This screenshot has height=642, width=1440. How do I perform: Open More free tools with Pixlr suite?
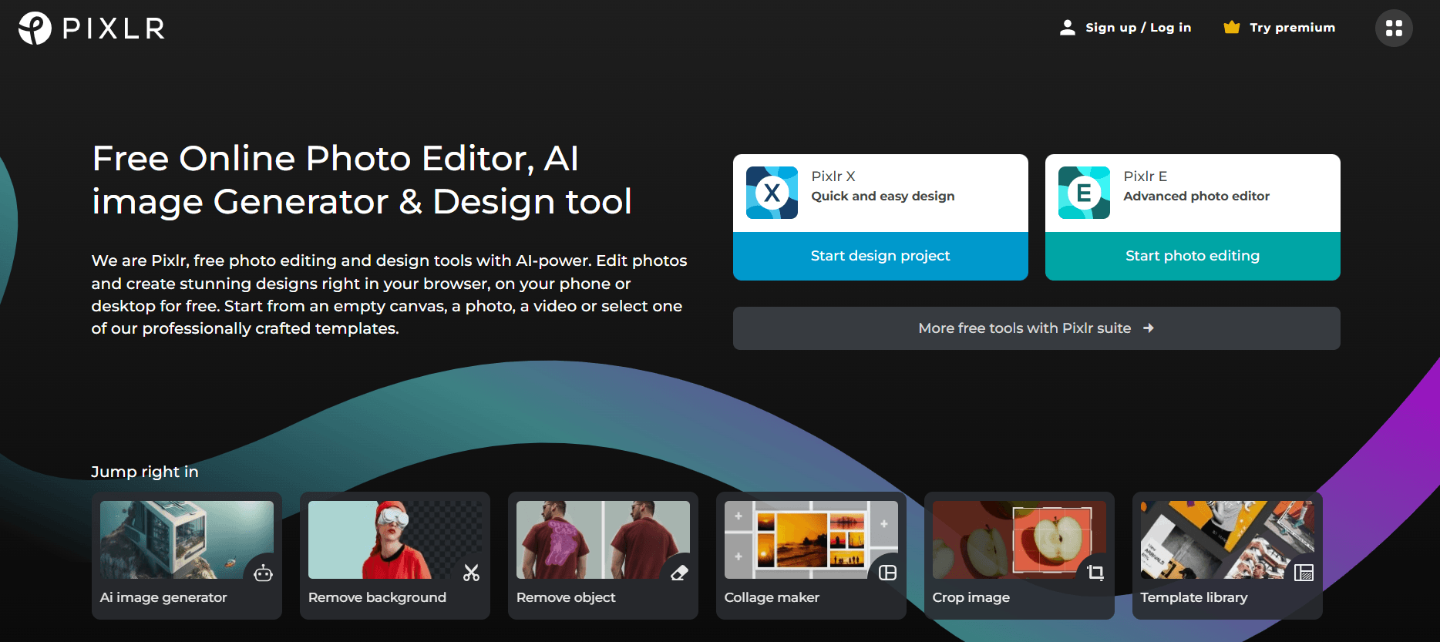[1037, 328]
